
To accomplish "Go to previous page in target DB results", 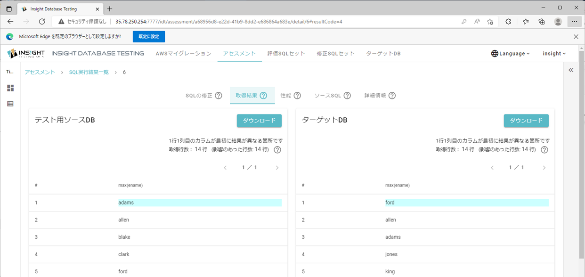I will [x=492, y=168].
